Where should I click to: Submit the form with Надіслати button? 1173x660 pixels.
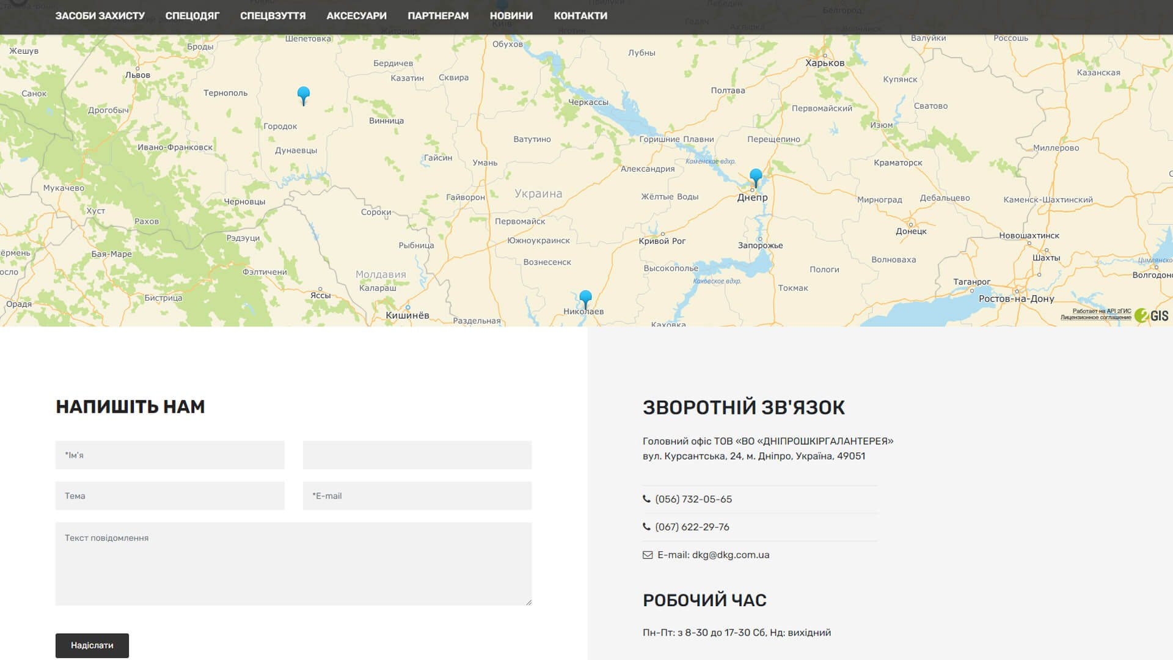click(x=92, y=645)
